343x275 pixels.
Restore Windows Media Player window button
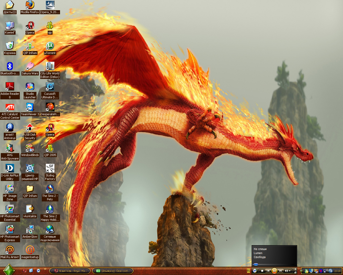(x=295, y=273)
